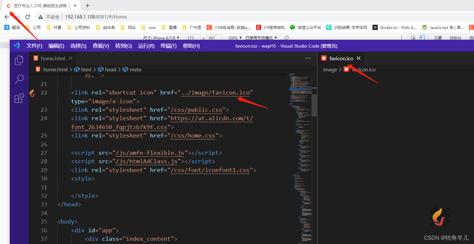Click the Chrome address bar URL
Image resolution: width=474 pixels, height=244 pixels.
point(96,17)
